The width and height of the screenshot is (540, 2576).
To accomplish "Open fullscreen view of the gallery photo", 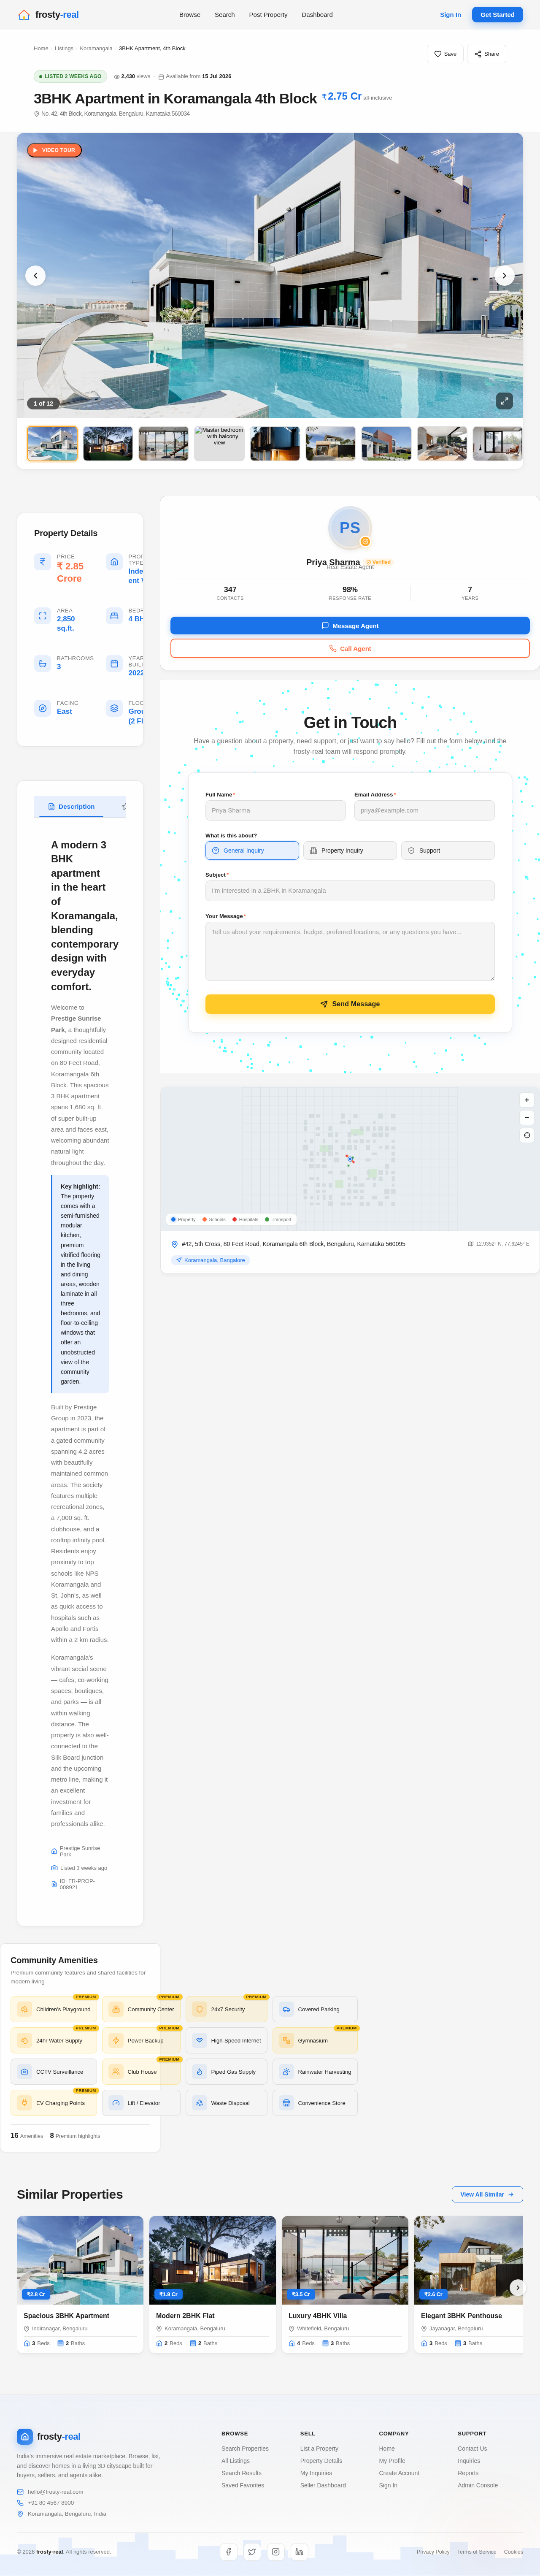I will [x=504, y=400].
